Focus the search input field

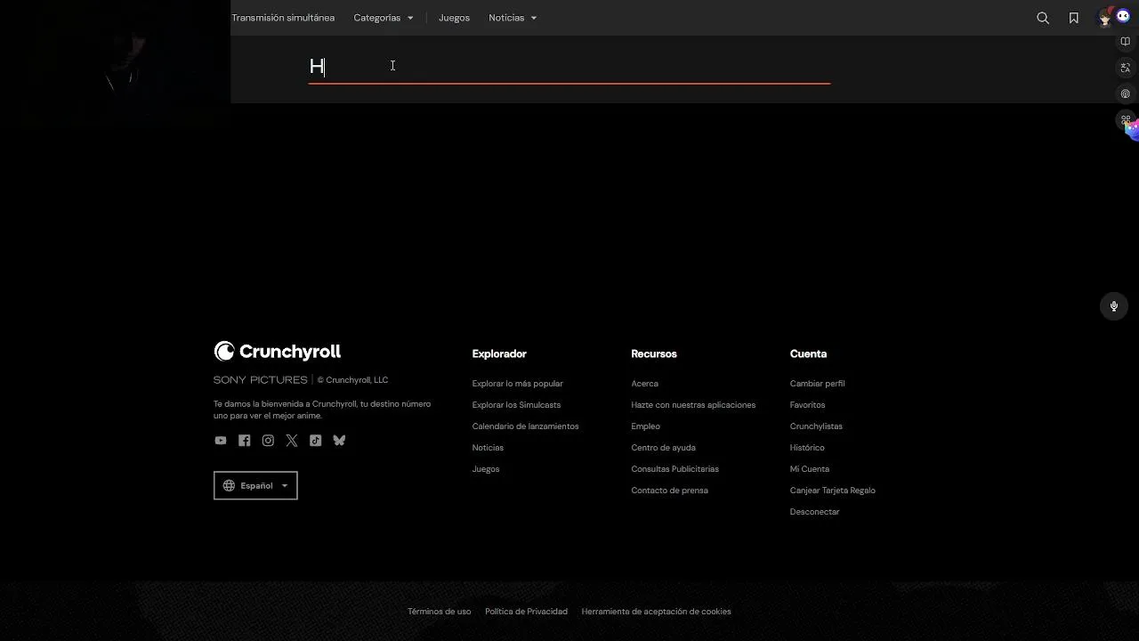coord(569,67)
